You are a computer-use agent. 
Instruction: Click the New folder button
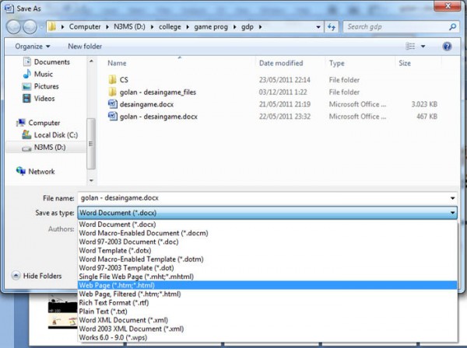click(85, 46)
